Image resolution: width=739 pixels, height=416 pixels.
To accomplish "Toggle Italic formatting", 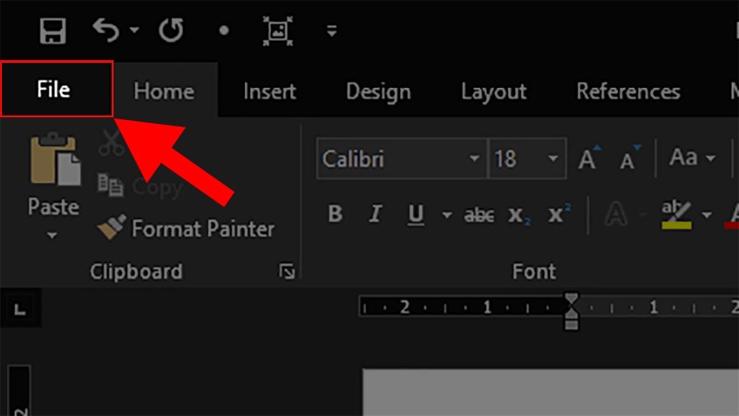I will (x=375, y=215).
